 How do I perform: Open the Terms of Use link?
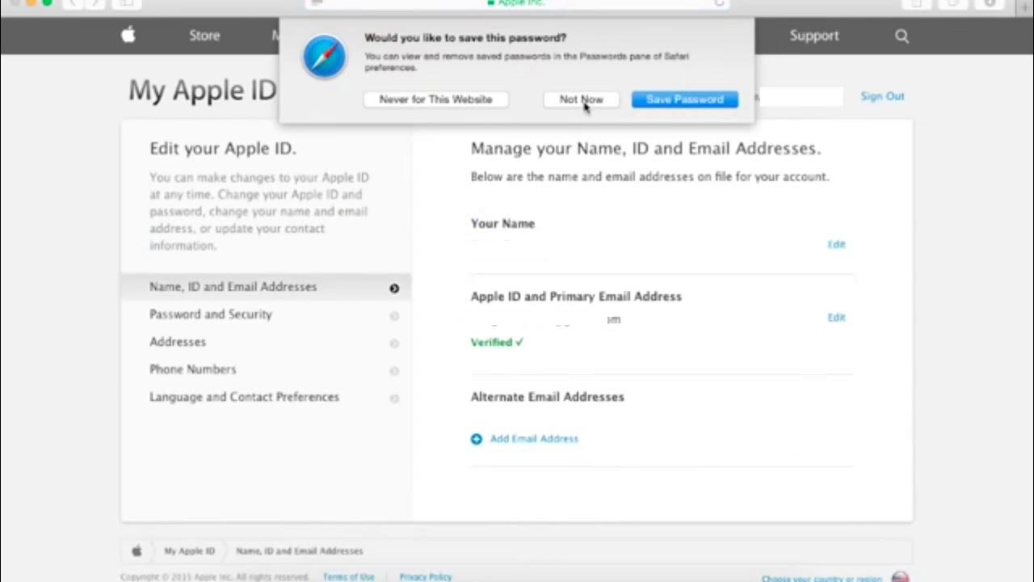349,577
